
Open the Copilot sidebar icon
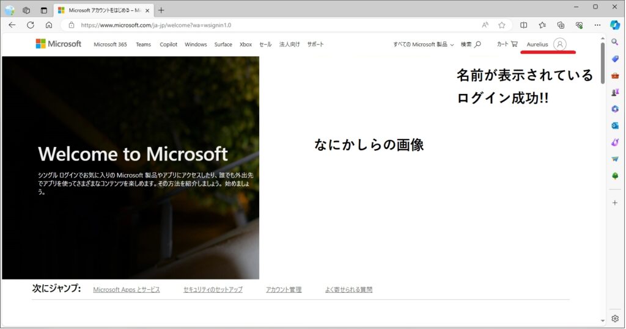coord(615,25)
